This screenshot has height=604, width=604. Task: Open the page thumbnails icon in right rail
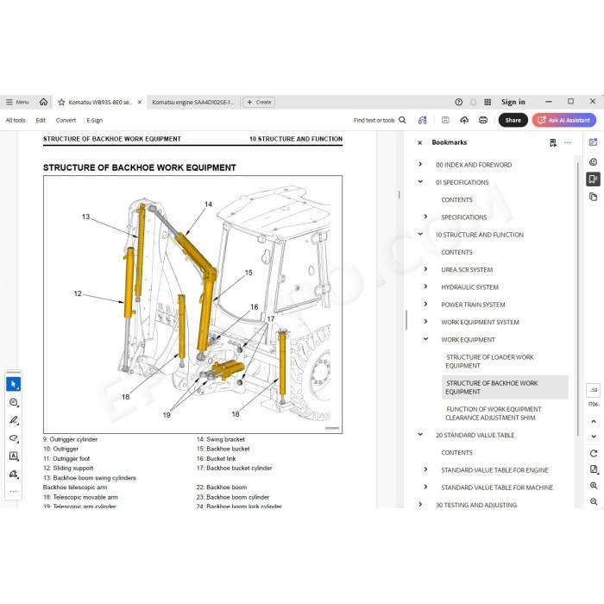point(594,197)
